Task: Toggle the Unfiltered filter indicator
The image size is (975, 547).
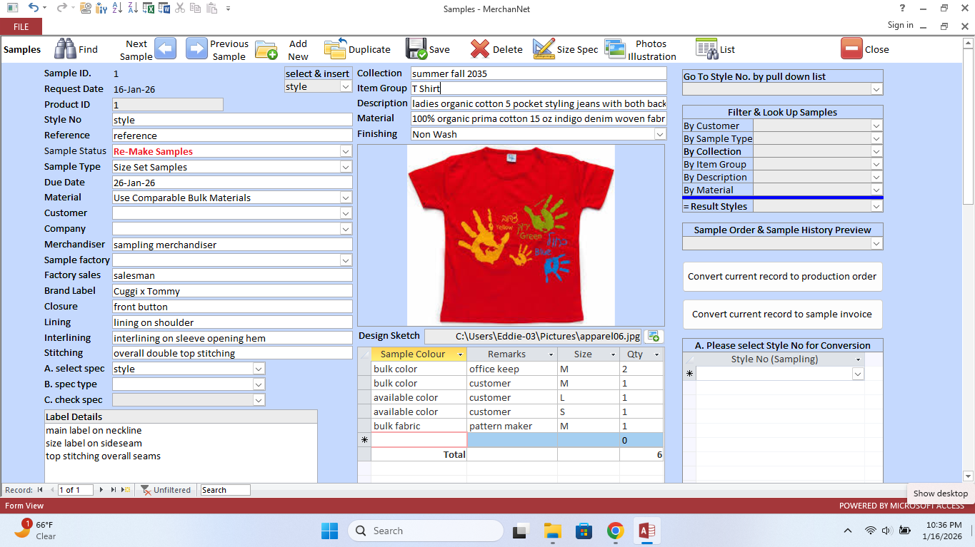Action: coord(166,490)
